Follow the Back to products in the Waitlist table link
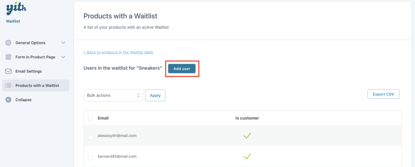The height and width of the screenshot is (167, 415). coord(118,52)
